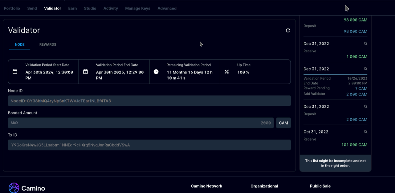395x193 pixels.
Task: Click the CAM button next to Bonded Amount
Action: pos(283,123)
